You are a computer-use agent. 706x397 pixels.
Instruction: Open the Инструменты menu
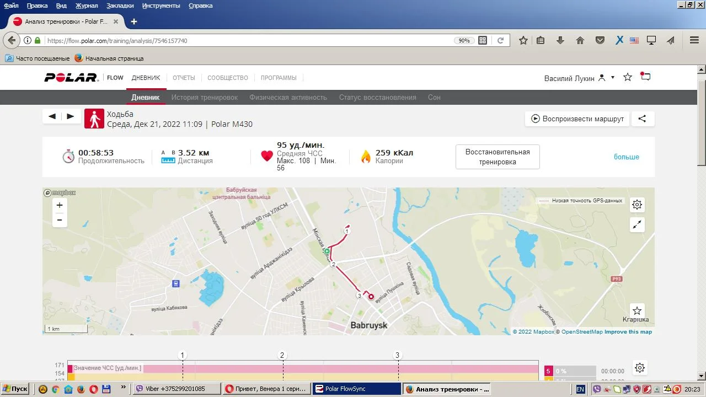click(161, 6)
